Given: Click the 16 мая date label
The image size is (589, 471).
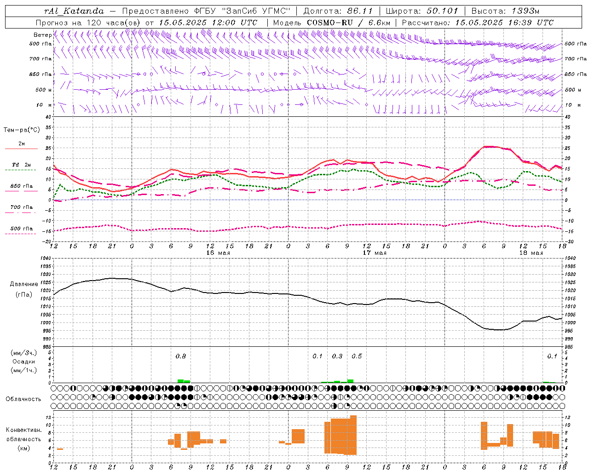Looking at the screenshot, I should click(218, 253).
